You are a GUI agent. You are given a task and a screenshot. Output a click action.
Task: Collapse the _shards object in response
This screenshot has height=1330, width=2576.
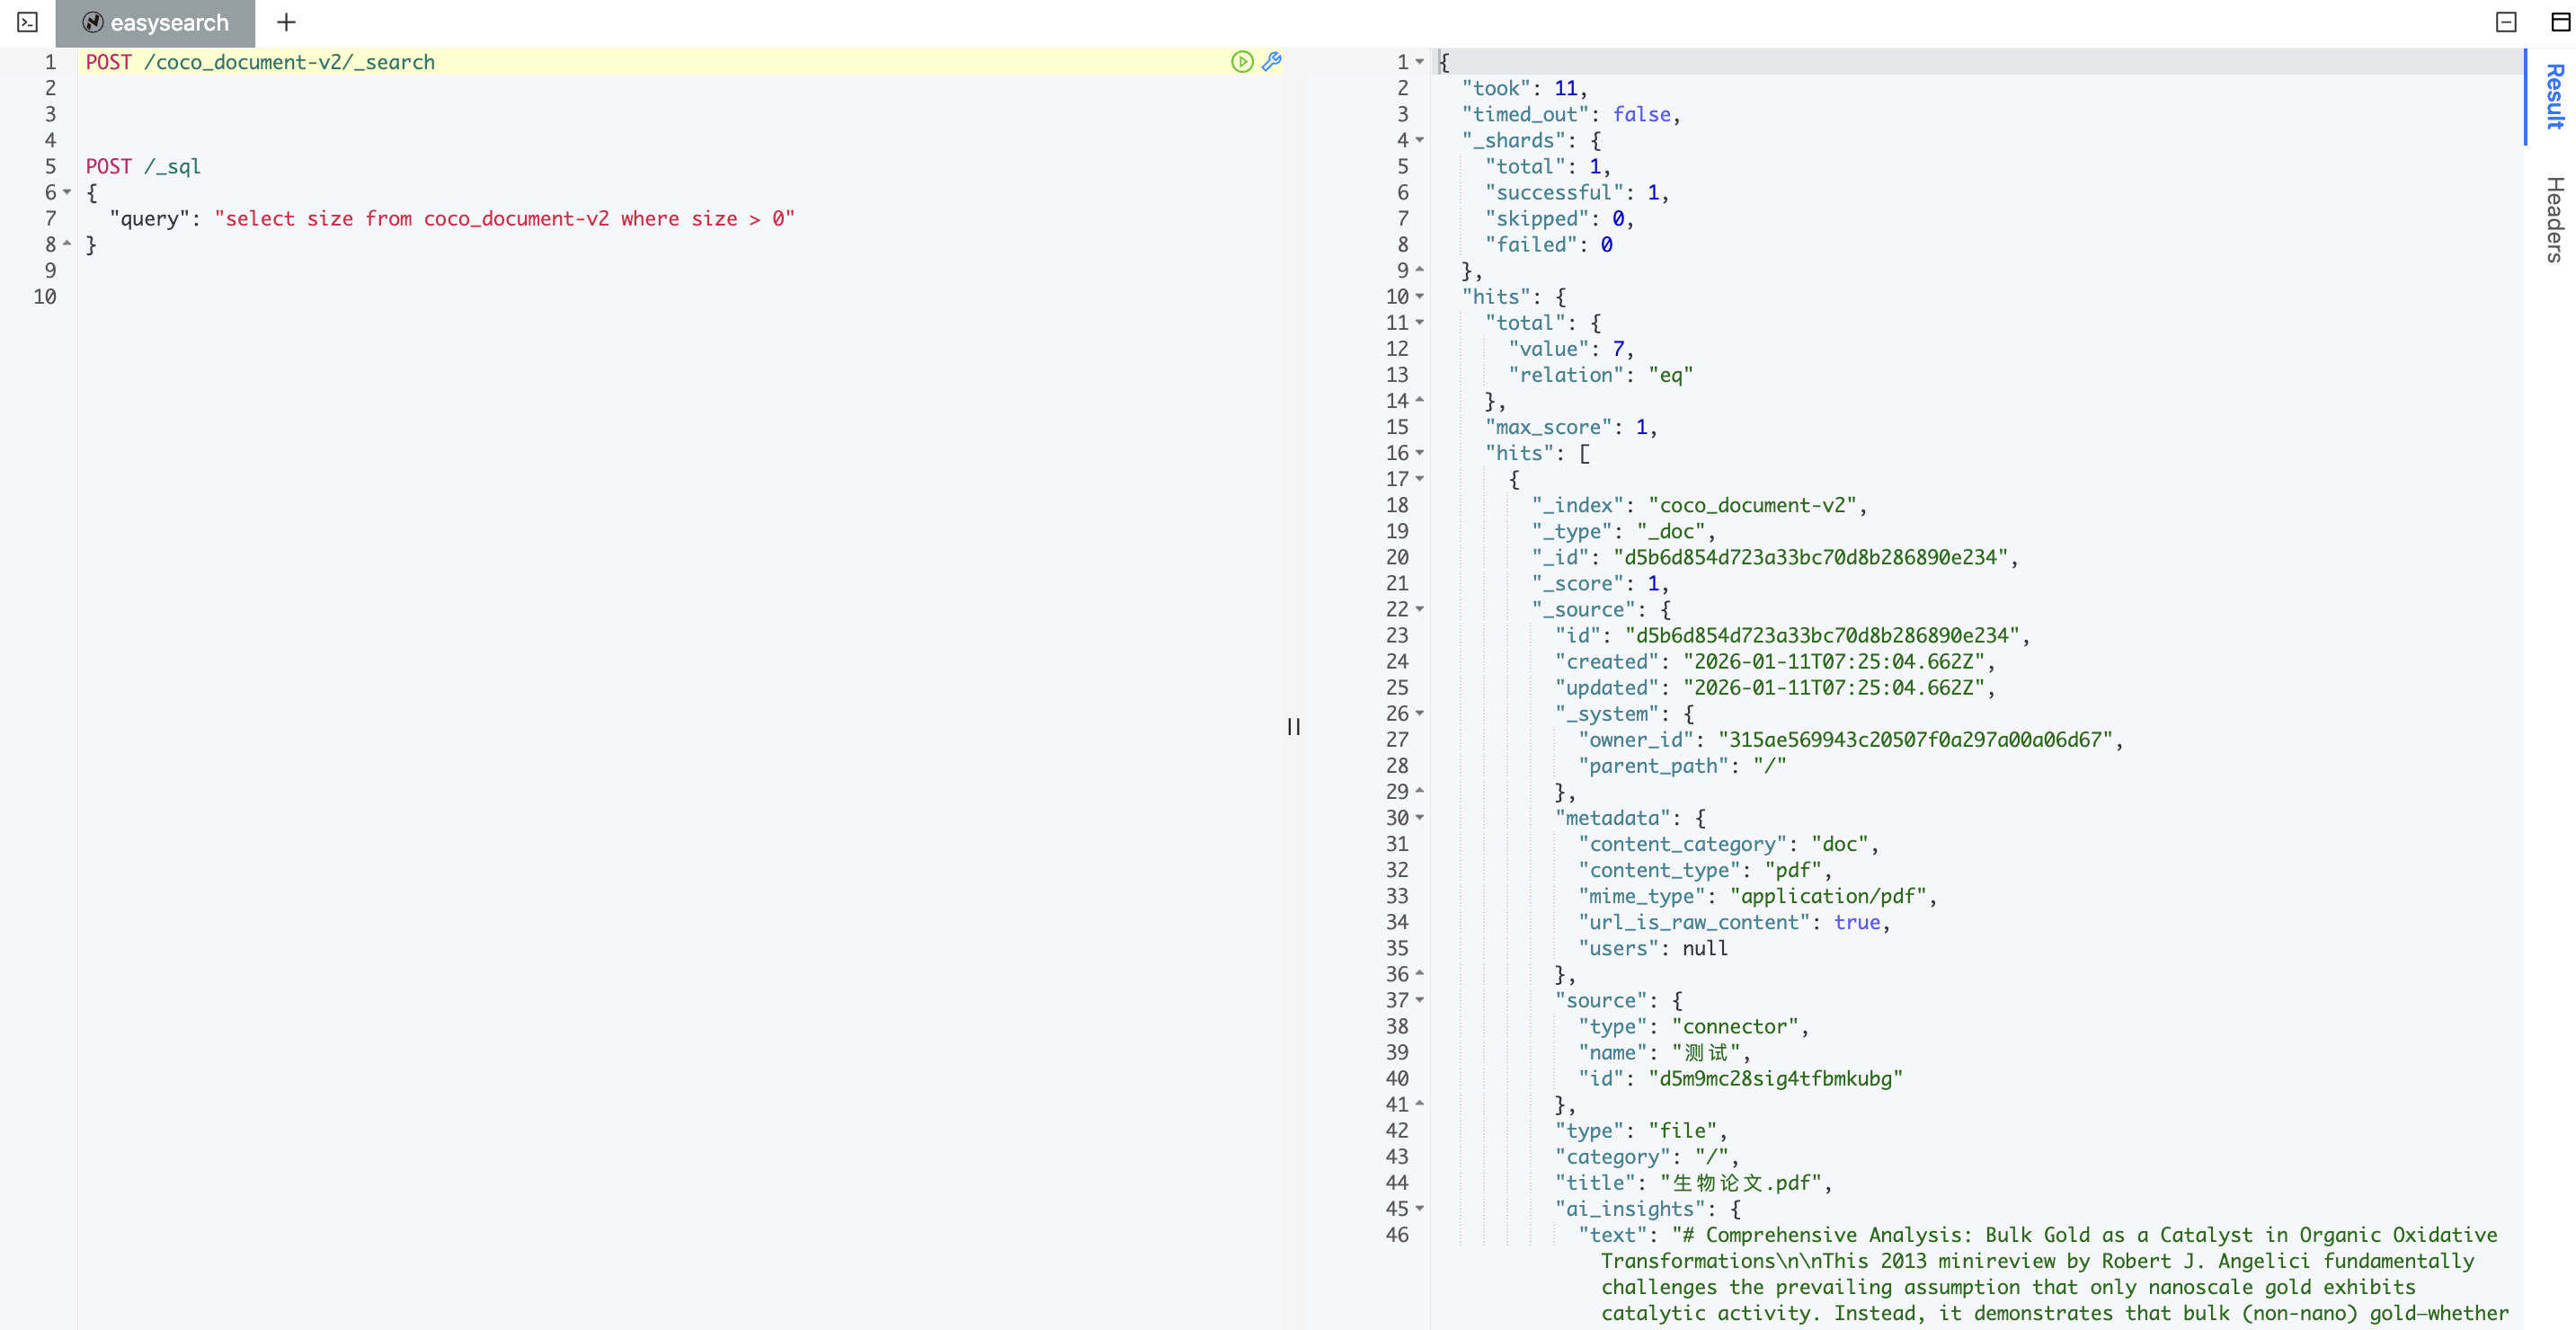point(1419,140)
